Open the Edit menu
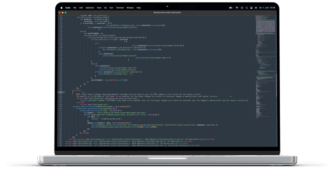The image size is (335, 172). tap(81, 8)
